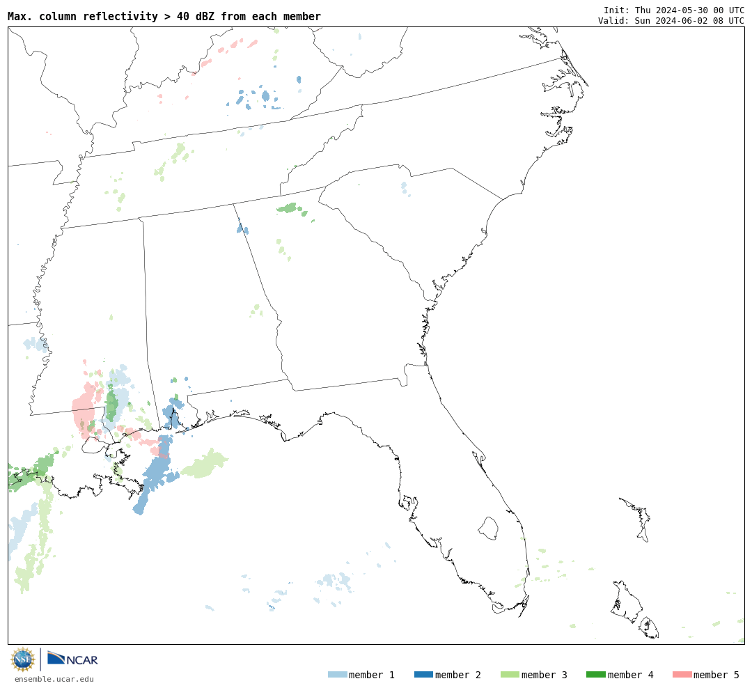Open the ensemble.ucar.edu link text
The height and width of the screenshot is (688, 752).
pyautogui.click(x=54, y=679)
